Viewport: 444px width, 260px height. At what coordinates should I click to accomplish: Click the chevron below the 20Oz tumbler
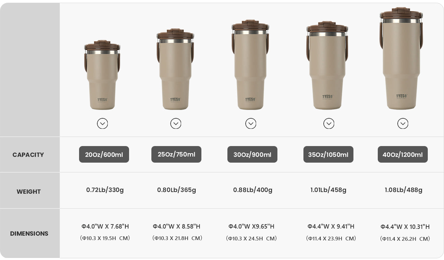(x=102, y=123)
